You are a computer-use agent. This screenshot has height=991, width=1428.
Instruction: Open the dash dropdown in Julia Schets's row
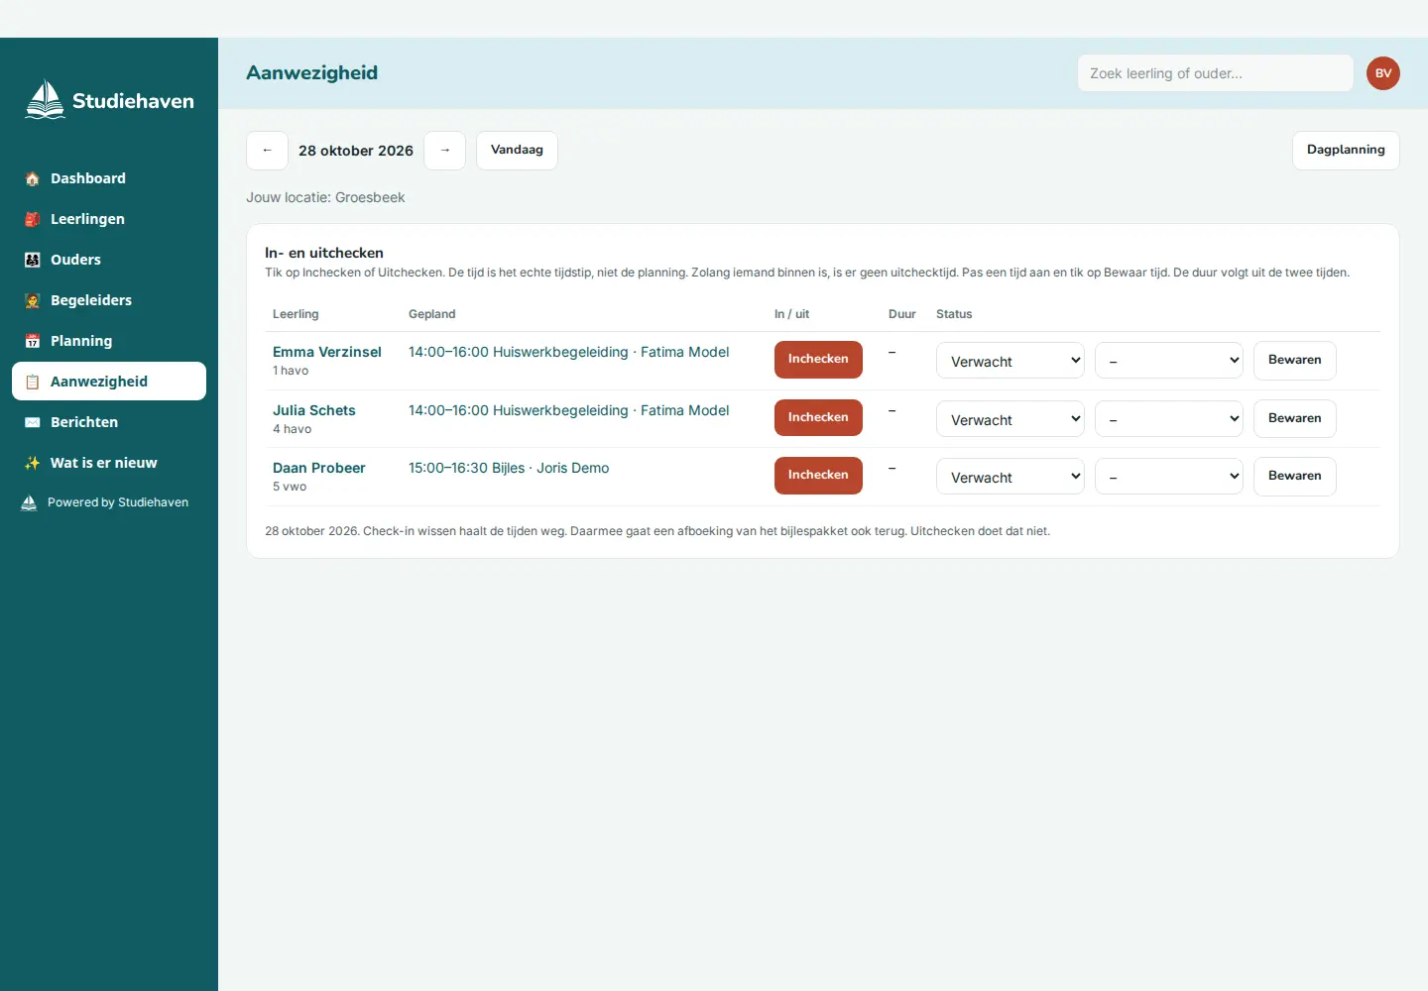(x=1169, y=419)
